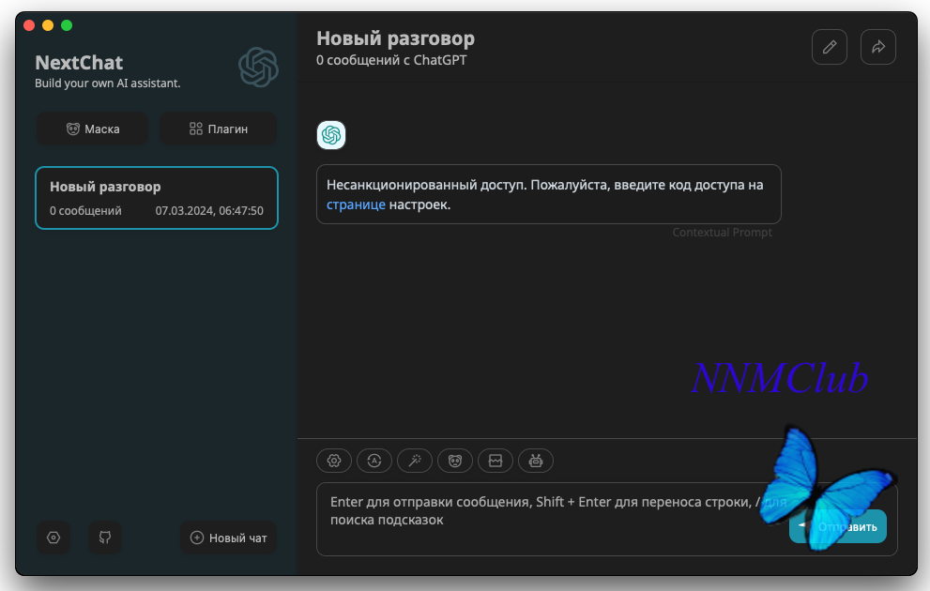This screenshot has width=930, height=591.
Task: Share conversation arrow icon
Action: click(877, 47)
